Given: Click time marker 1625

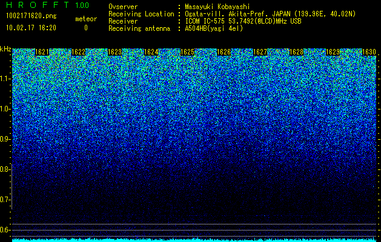Looking at the screenshot, I should (188, 52).
